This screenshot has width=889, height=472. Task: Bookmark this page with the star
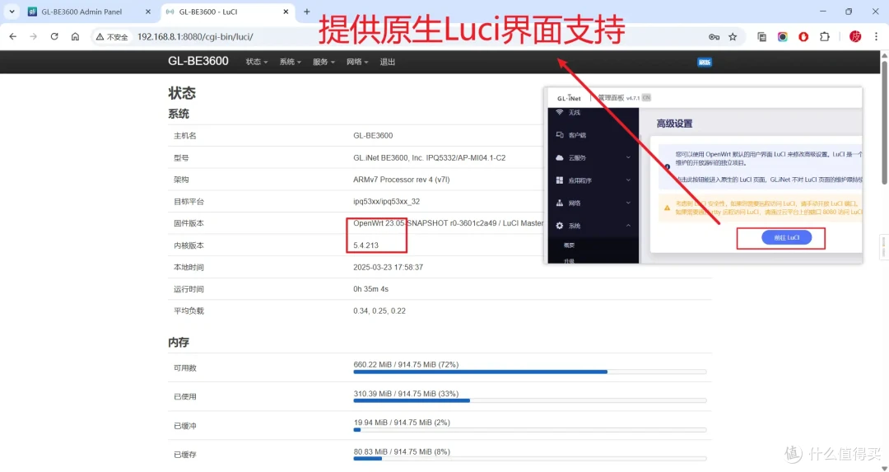pos(733,37)
